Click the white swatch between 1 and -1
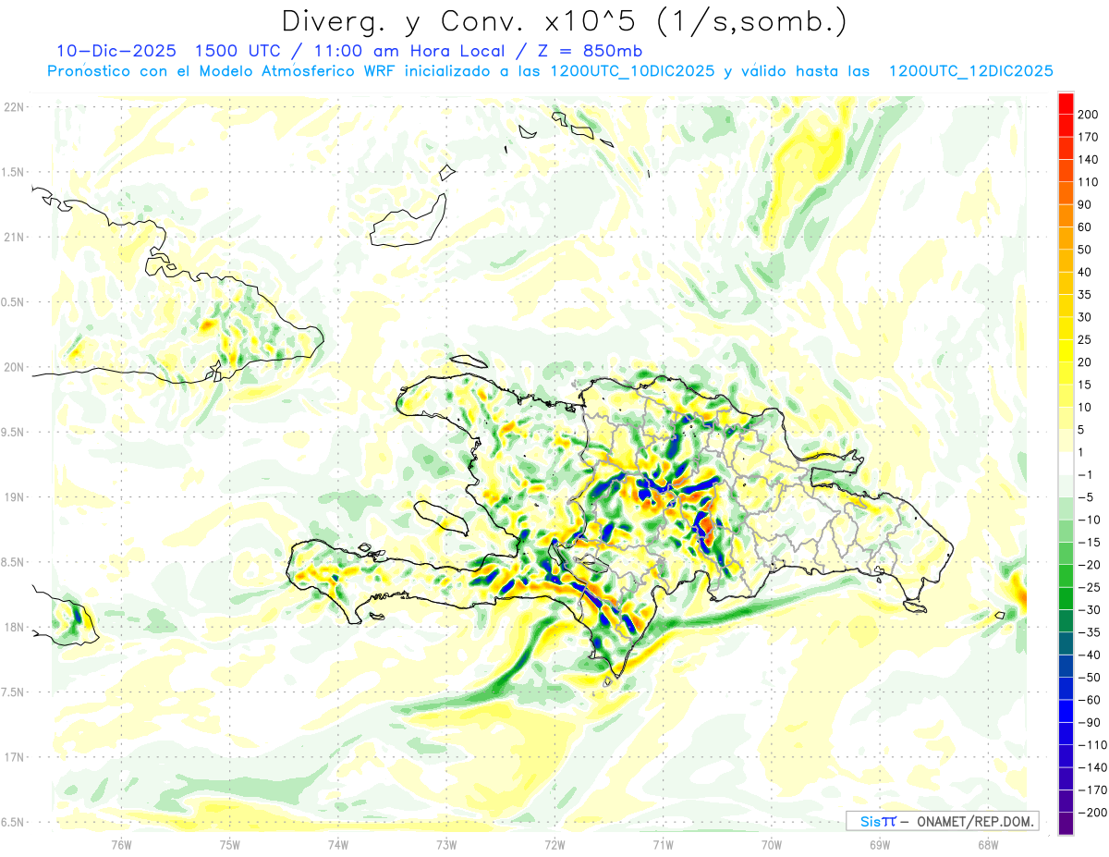Image resolution: width=1109 pixels, height=857 pixels. pyautogui.click(x=1066, y=464)
